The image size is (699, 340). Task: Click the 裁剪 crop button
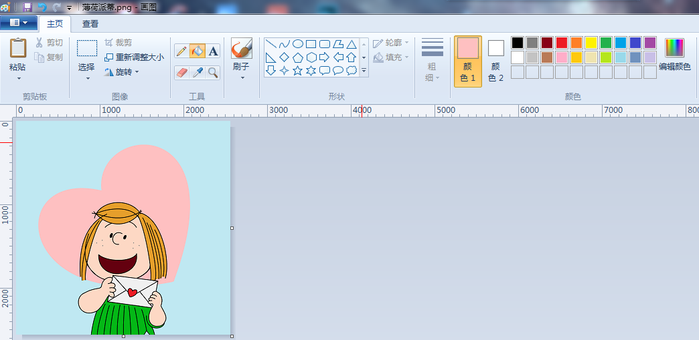pos(118,43)
